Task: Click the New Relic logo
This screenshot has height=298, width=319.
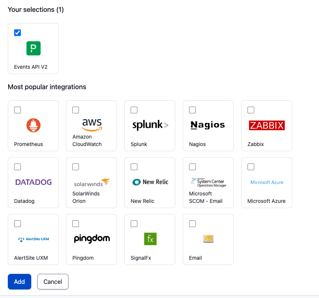Action: coord(150,182)
